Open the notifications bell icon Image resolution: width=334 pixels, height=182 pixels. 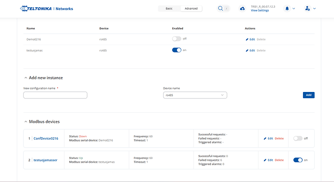pyautogui.click(x=287, y=9)
